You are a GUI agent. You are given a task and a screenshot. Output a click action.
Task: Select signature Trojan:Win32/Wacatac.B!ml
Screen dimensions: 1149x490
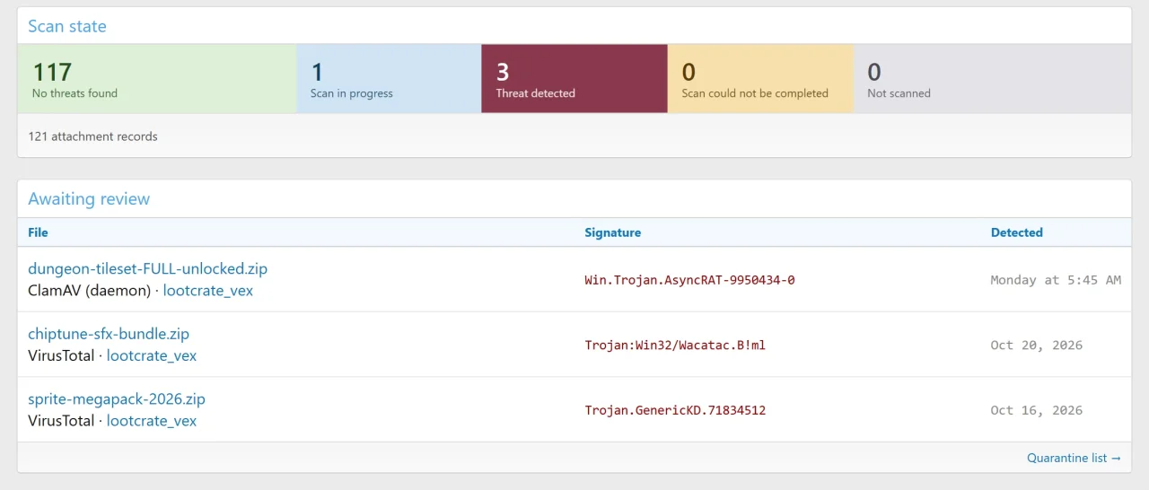675,346
